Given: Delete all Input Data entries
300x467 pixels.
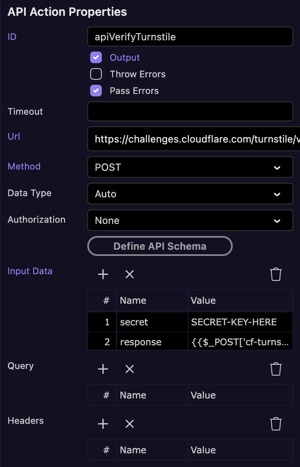Looking at the screenshot, I should [276, 274].
